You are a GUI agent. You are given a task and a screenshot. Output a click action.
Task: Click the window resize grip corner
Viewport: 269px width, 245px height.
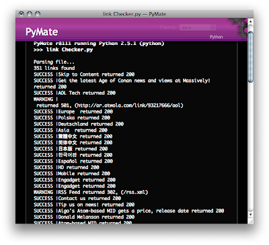point(250,221)
